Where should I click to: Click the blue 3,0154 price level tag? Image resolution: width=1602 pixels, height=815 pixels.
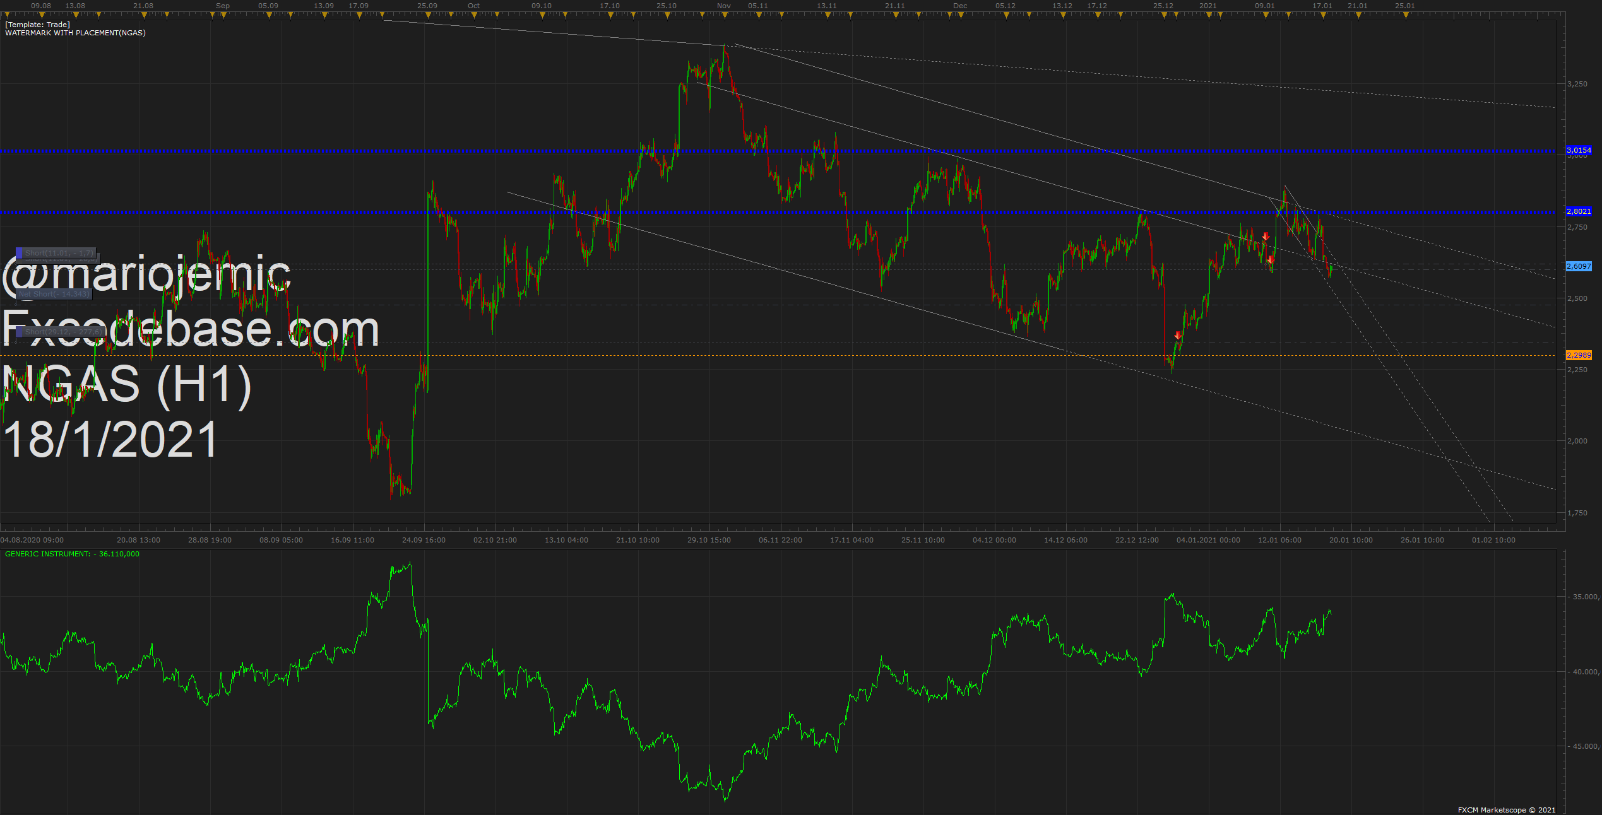tap(1579, 150)
